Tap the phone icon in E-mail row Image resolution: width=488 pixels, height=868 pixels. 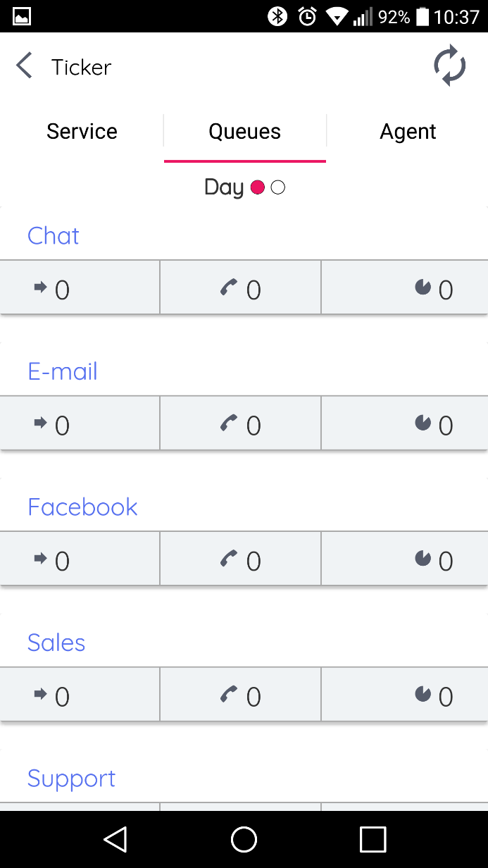(229, 423)
